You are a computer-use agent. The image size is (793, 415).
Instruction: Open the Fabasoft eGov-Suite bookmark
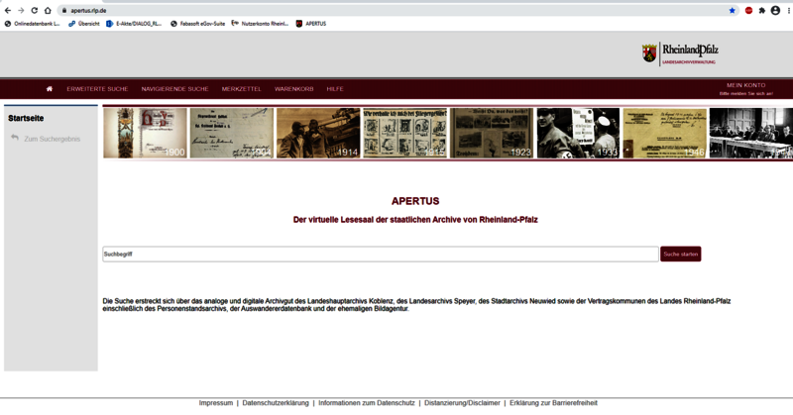197,24
